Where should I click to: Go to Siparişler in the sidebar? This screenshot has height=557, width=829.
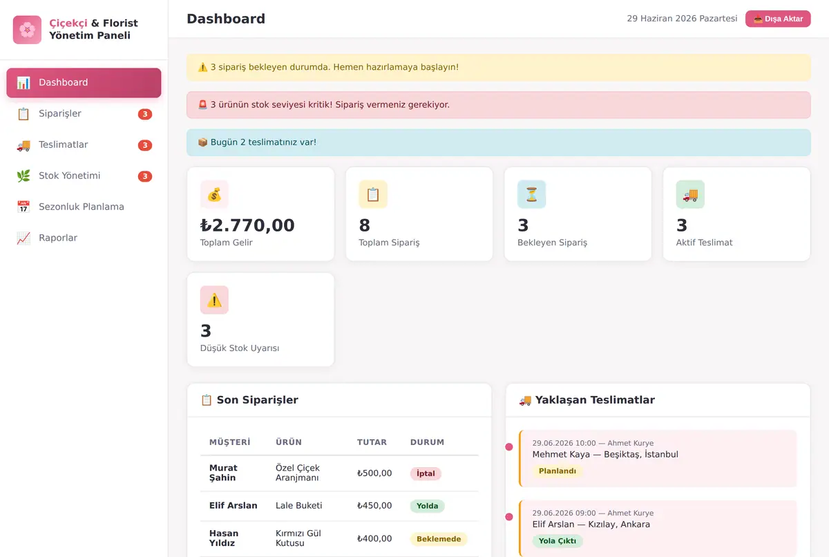[84, 114]
